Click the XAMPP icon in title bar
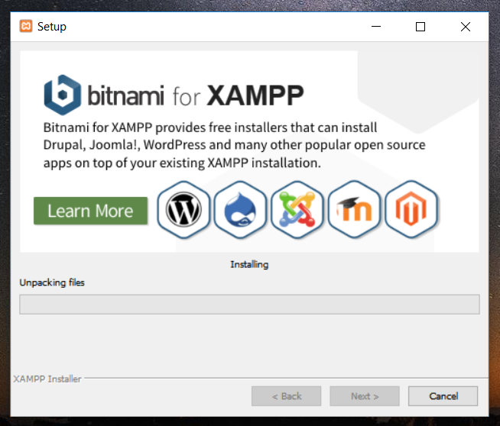500x426 pixels. [26, 26]
